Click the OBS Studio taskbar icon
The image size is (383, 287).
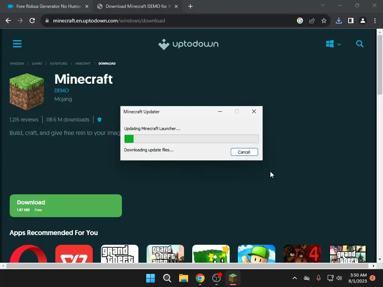(217, 278)
